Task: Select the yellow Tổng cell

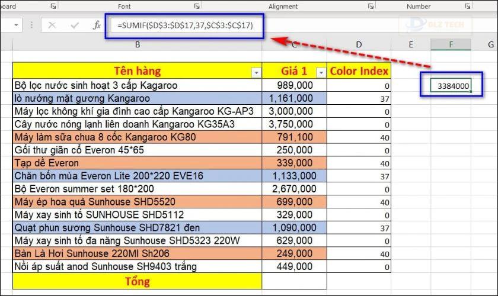Action: [137, 281]
